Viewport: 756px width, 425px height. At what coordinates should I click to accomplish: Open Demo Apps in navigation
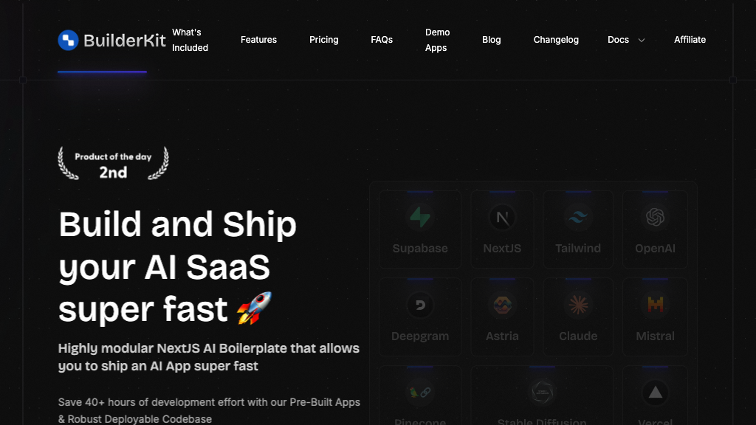[437, 40]
